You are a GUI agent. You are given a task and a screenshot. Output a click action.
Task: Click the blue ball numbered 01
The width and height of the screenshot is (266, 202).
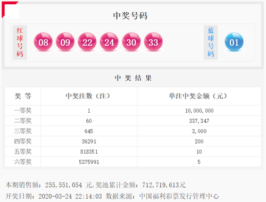coord(234,42)
